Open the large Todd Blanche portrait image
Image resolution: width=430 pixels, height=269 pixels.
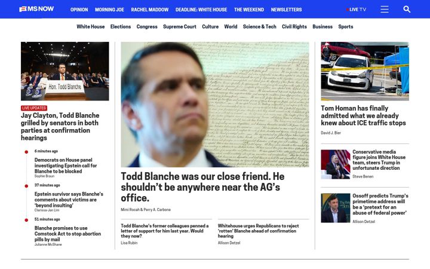tap(215, 104)
